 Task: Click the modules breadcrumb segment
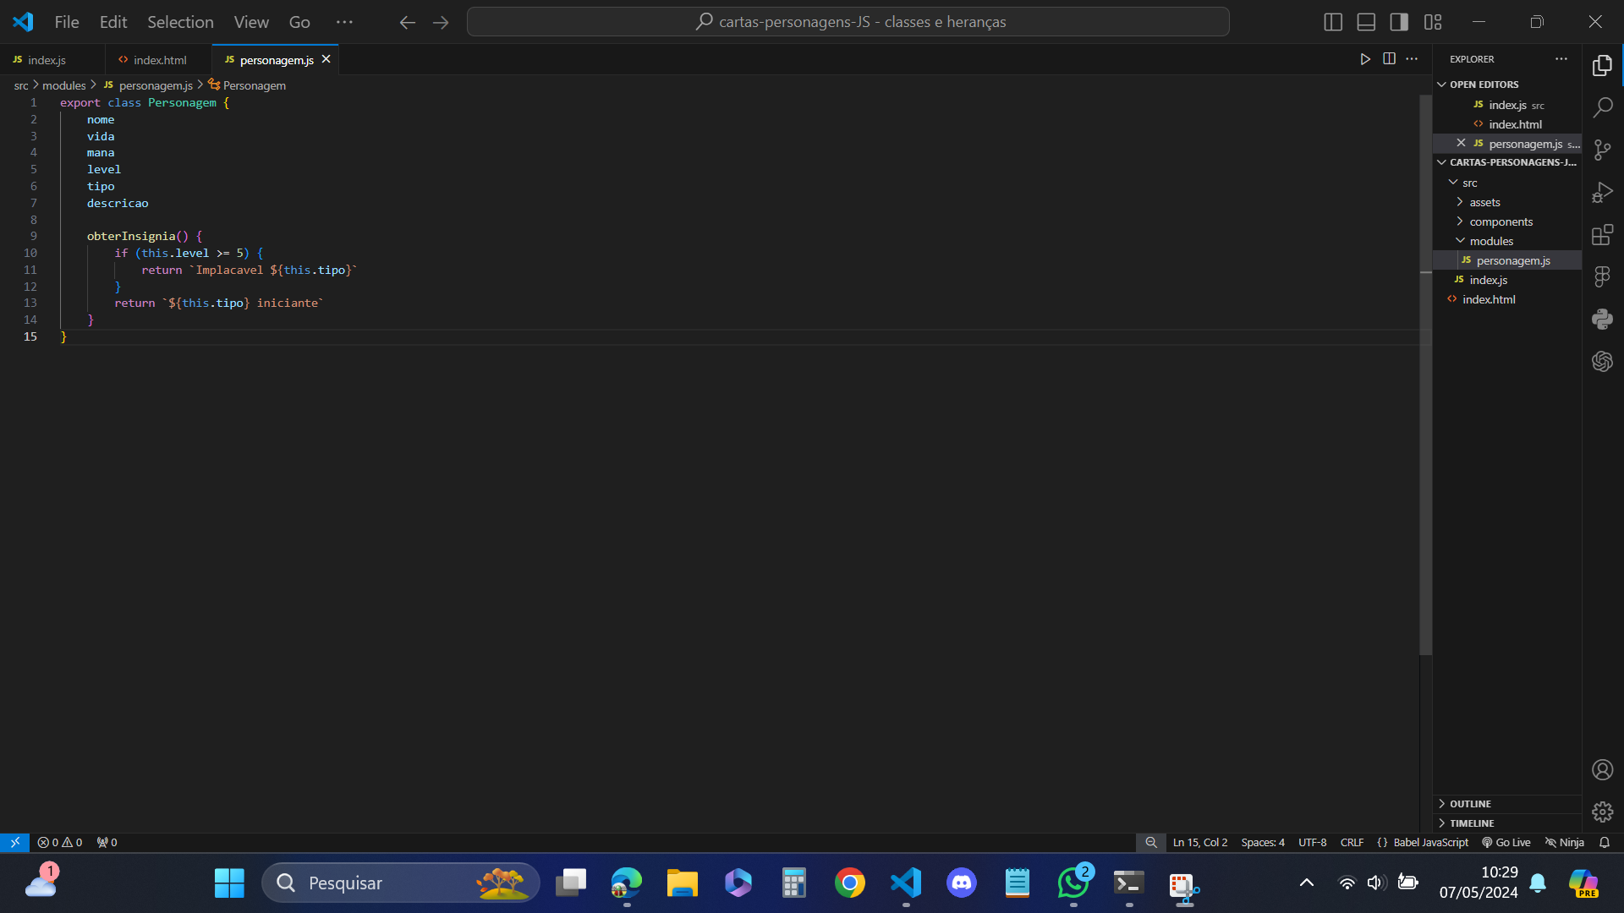click(x=64, y=85)
